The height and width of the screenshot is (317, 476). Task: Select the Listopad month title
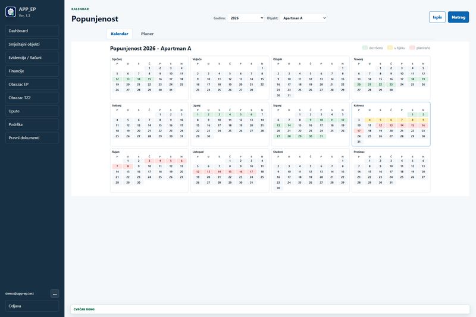pos(198,152)
